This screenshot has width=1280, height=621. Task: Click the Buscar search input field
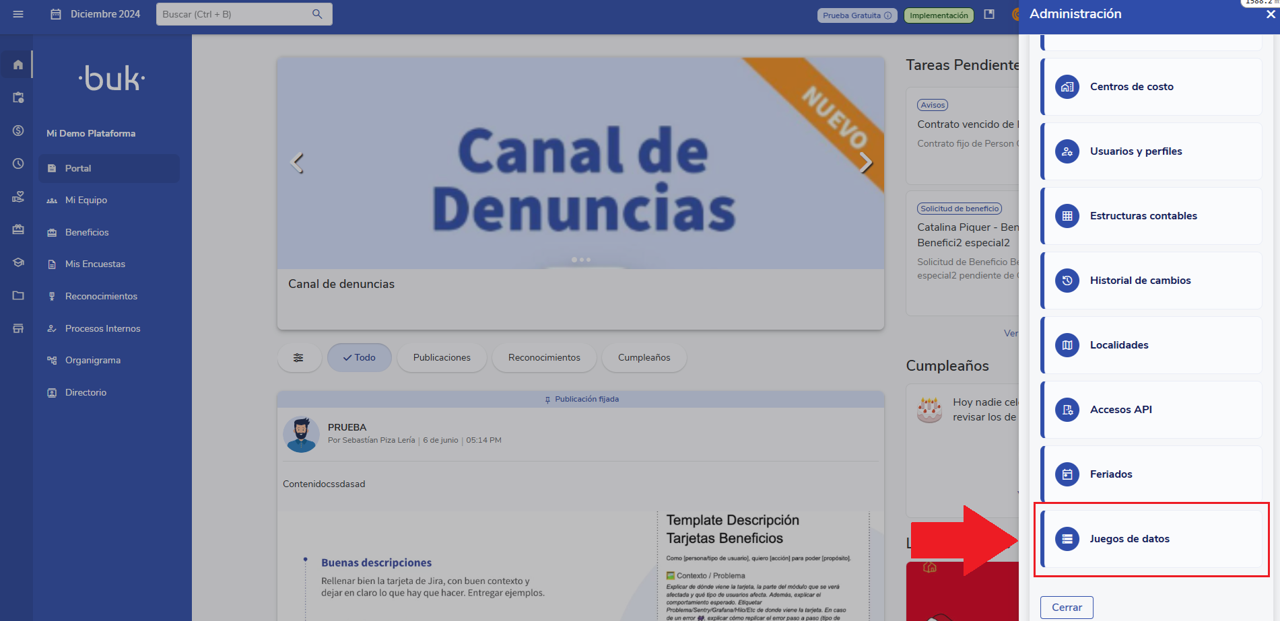[232, 14]
